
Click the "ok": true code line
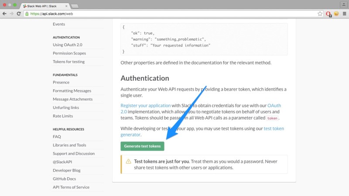click(143, 33)
